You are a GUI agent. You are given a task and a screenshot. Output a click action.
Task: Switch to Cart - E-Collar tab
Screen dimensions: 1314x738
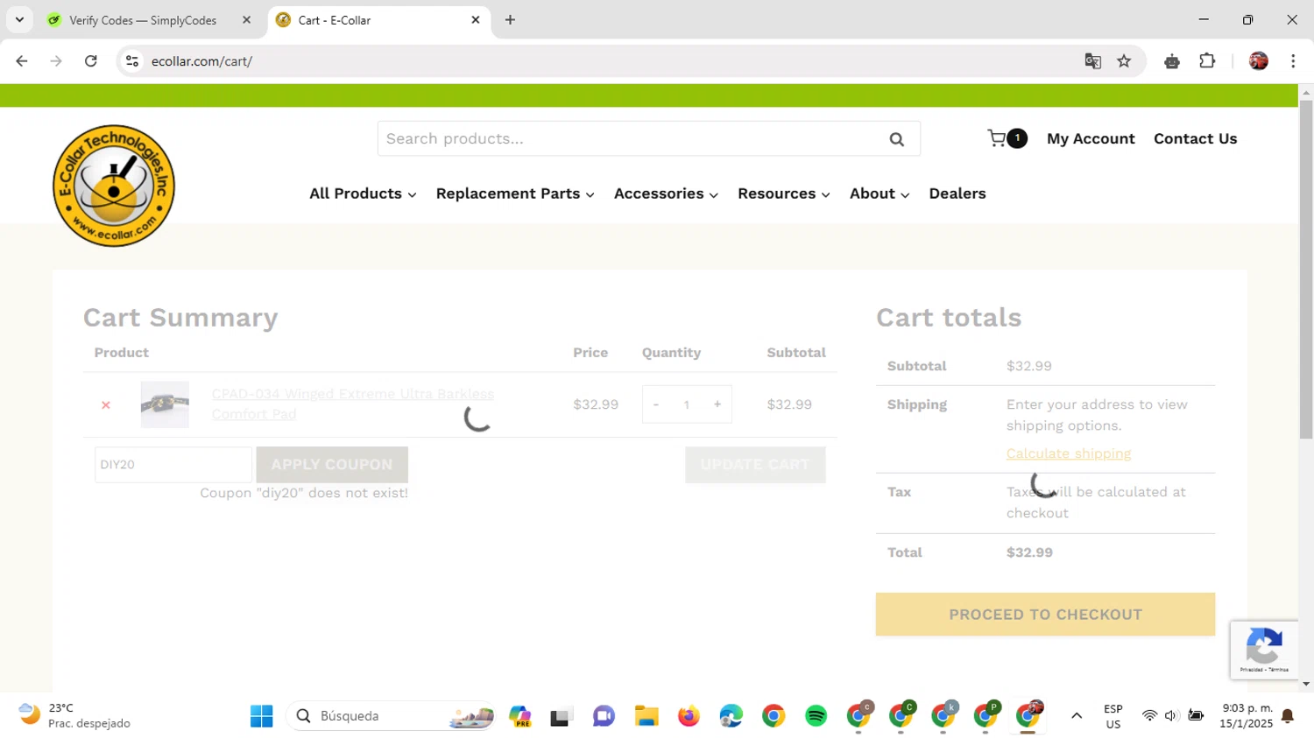coord(378,20)
